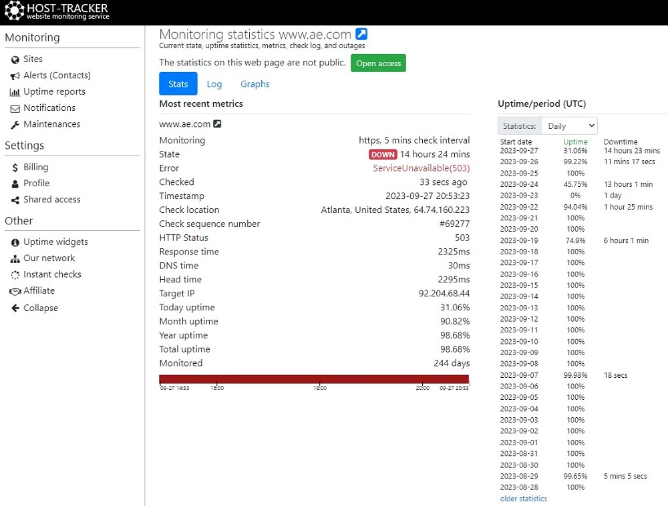Click the ServiceUnavailable(503) error text

point(422,168)
